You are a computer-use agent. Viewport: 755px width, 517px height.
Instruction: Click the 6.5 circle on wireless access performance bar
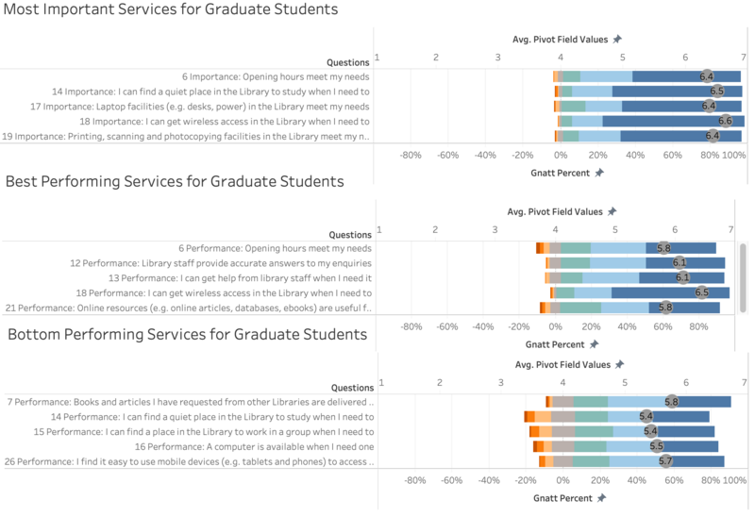(x=701, y=292)
